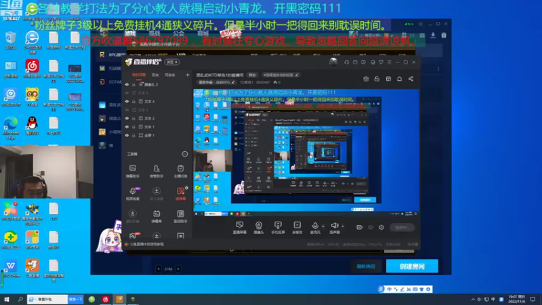Click the user avatar in streaming title bar
This screenshot has height=305, width=542.
333,62
